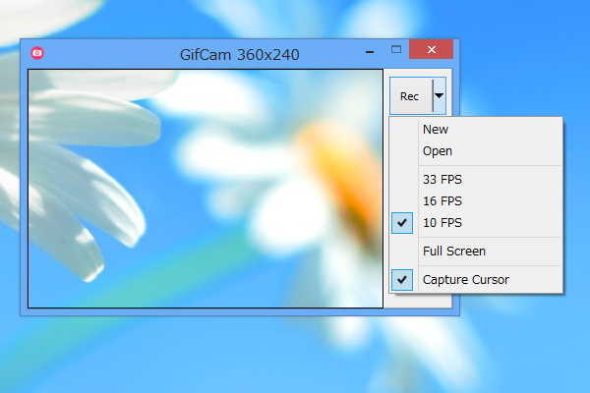Collapse the Rec dropdown arrow
Viewport: 590px width, 393px height.
click(440, 96)
